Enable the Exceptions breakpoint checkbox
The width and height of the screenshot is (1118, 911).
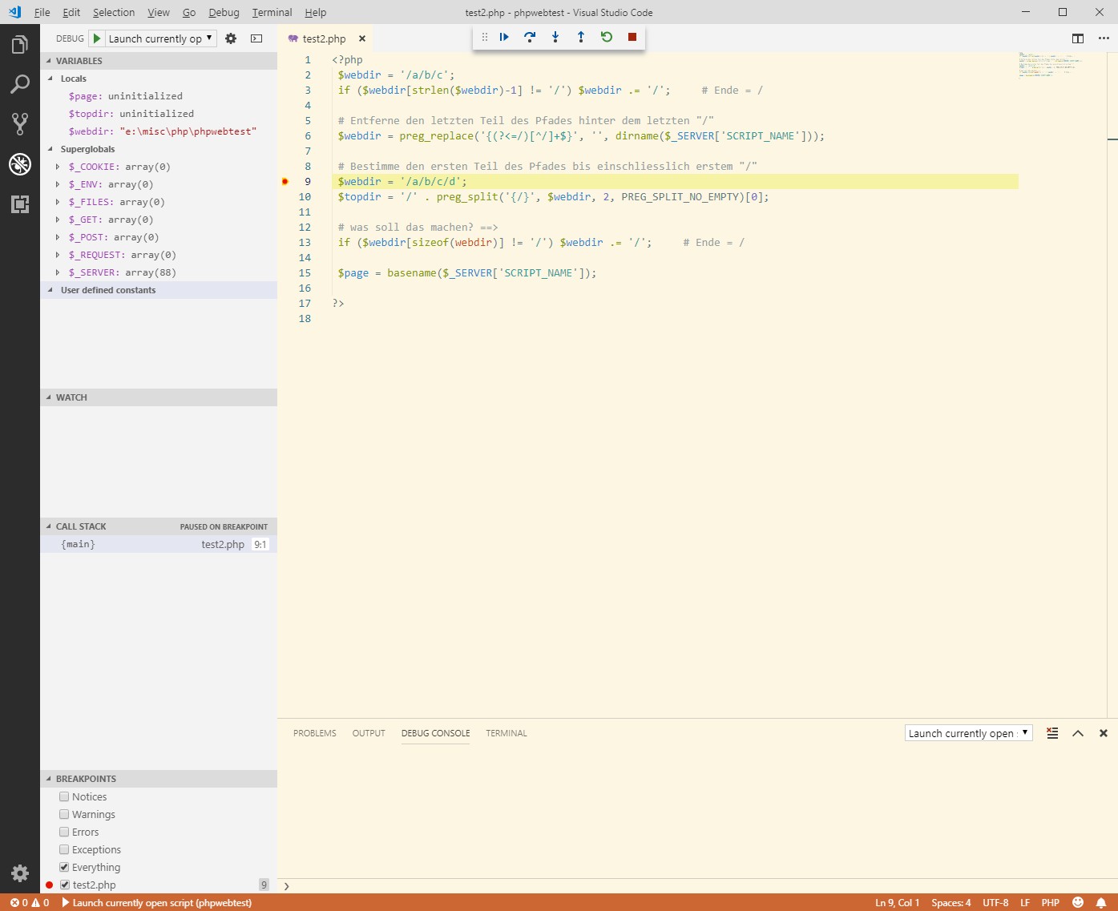click(x=64, y=850)
